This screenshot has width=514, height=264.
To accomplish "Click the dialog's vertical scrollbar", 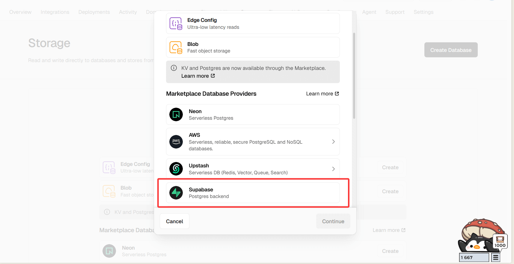I will 354,76.
